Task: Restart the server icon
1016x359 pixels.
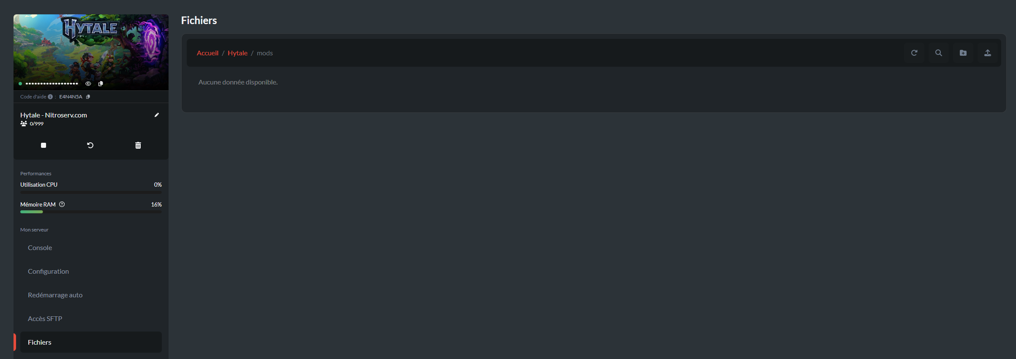Action: [90, 145]
